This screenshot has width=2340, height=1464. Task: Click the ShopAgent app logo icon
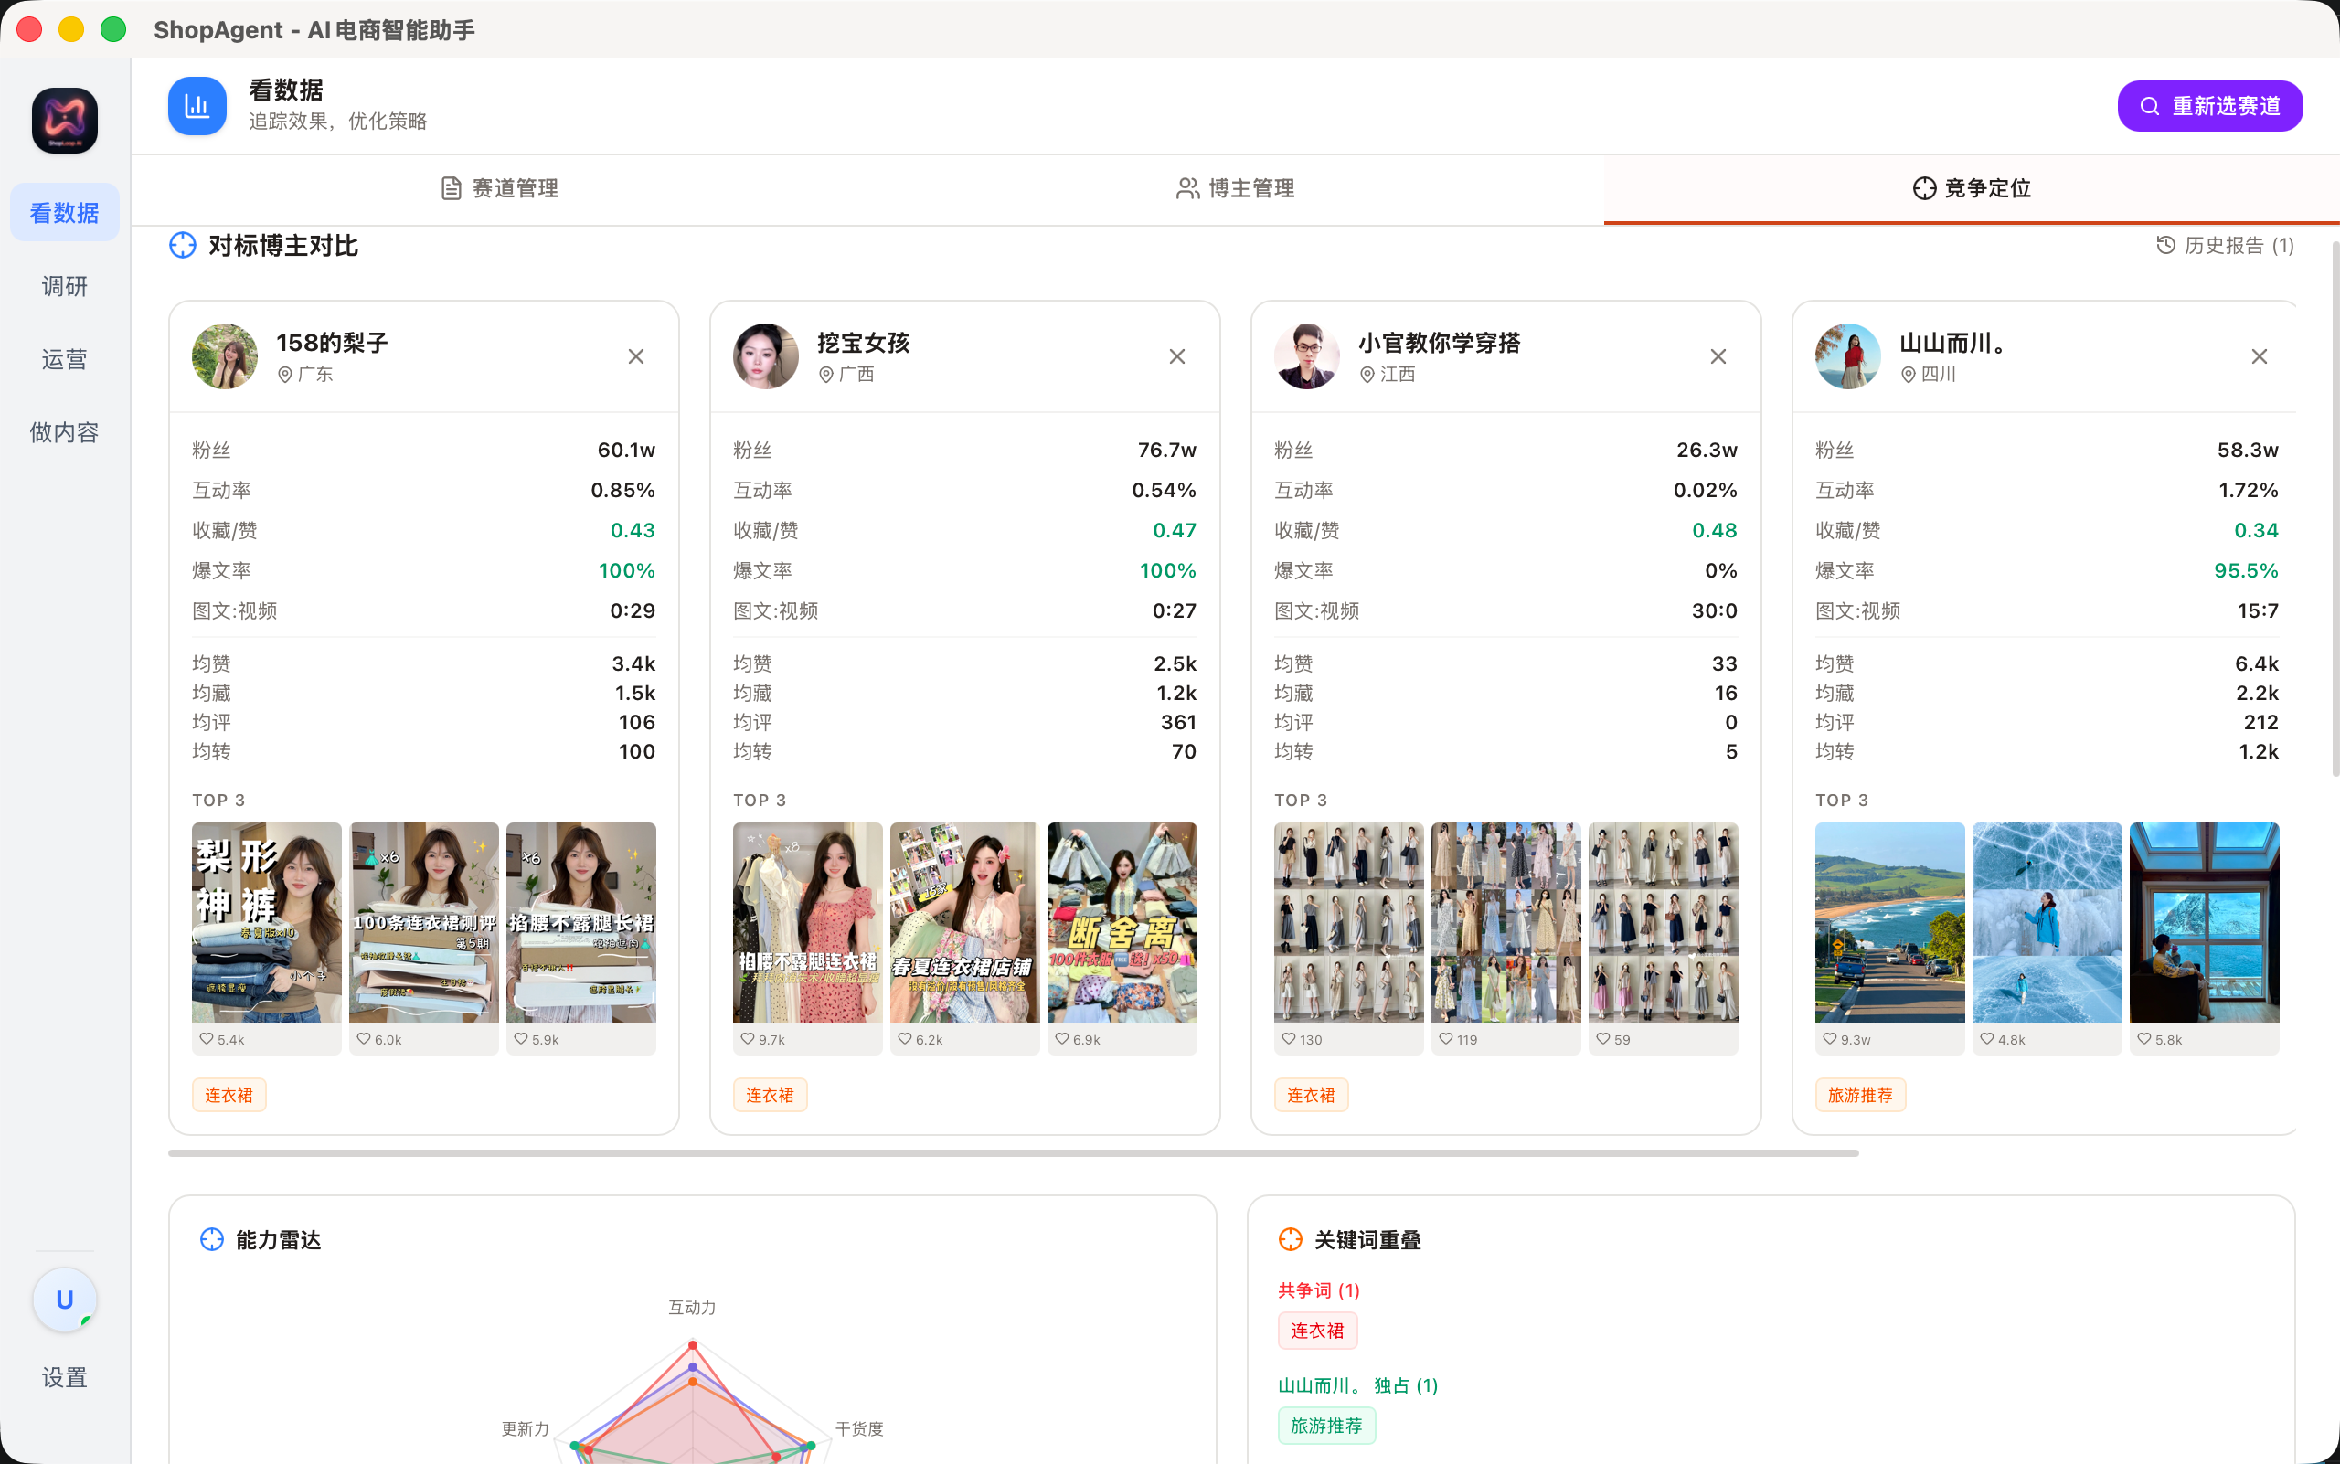coord(64,120)
